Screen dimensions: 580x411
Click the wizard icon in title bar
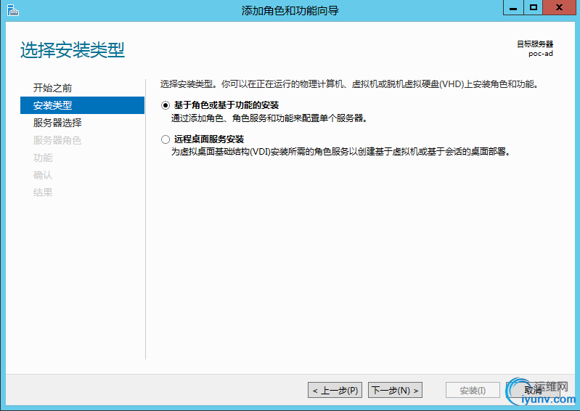[12, 10]
